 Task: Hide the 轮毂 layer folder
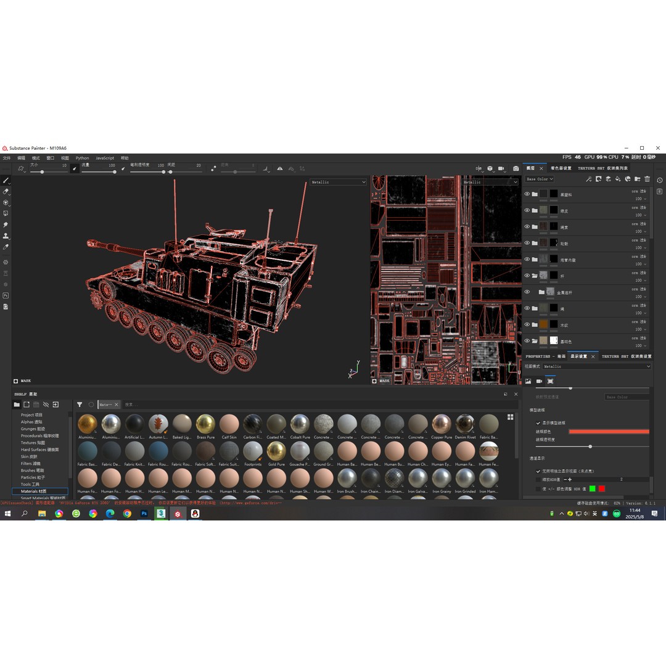point(527,243)
